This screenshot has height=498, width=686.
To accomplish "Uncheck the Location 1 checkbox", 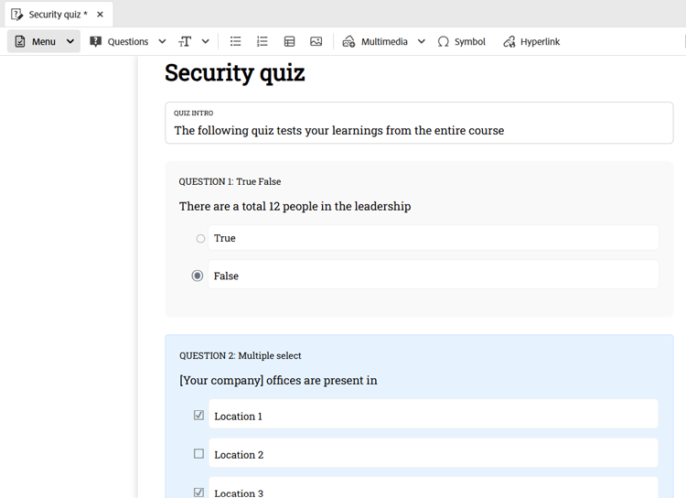I will pos(198,415).
